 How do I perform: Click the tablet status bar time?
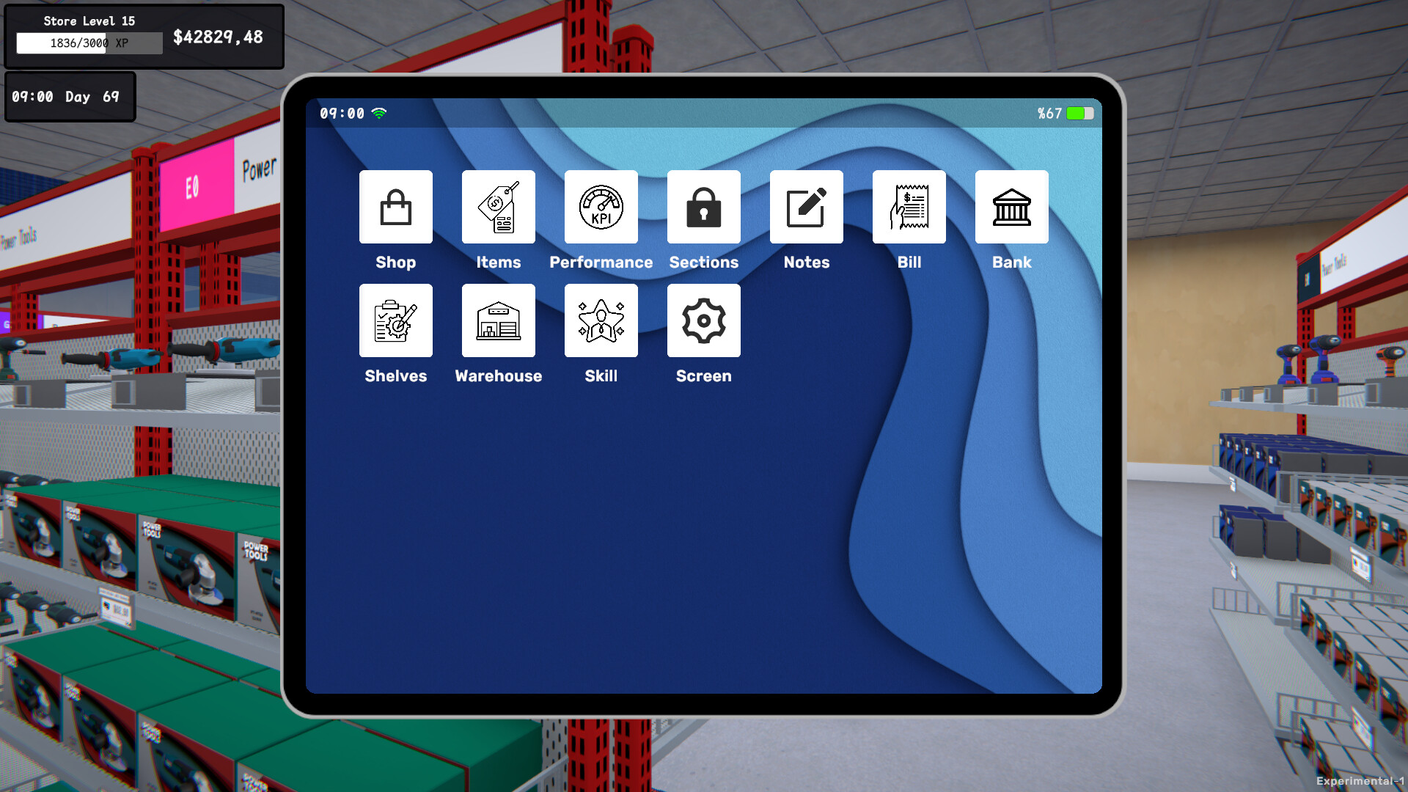pyautogui.click(x=342, y=114)
